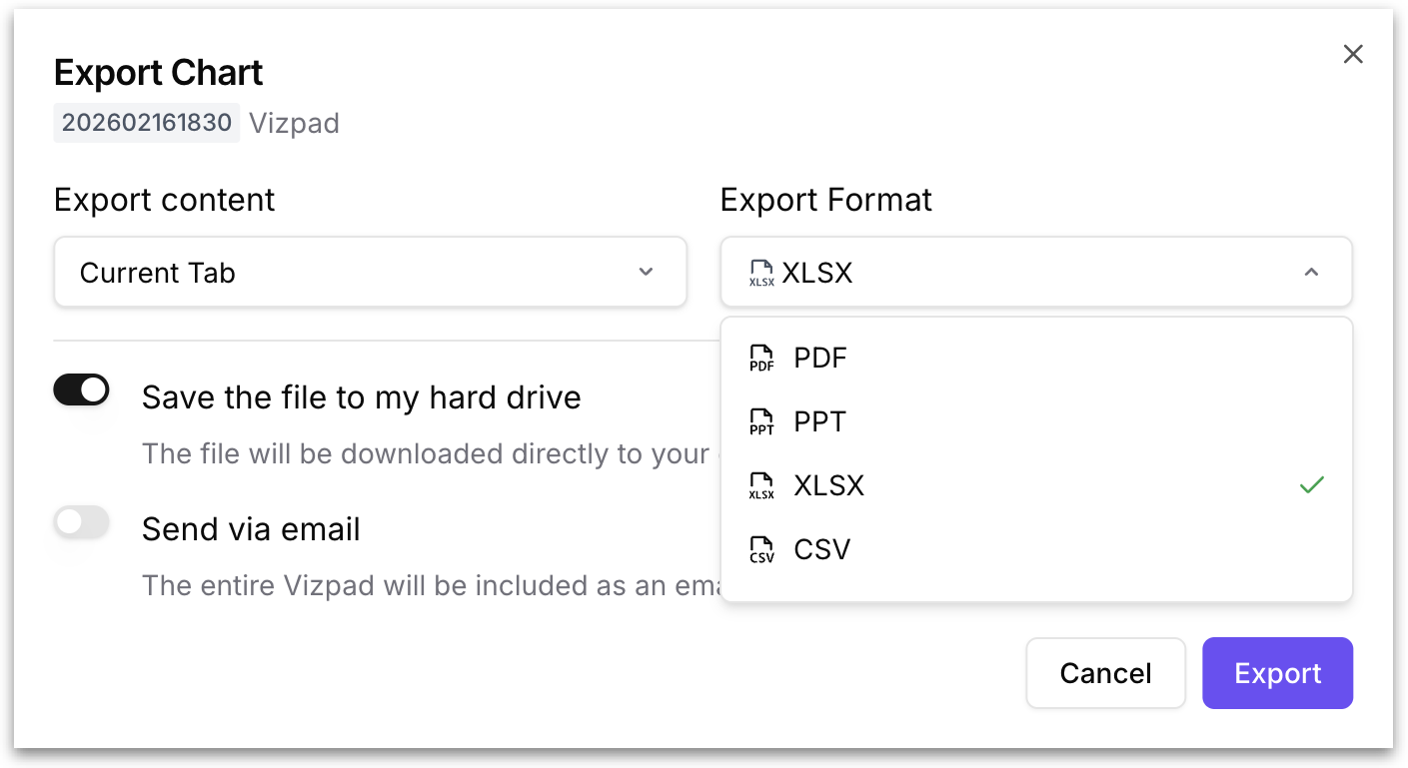Click the CSV file icon in list
The width and height of the screenshot is (1408, 768).
click(x=761, y=550)
